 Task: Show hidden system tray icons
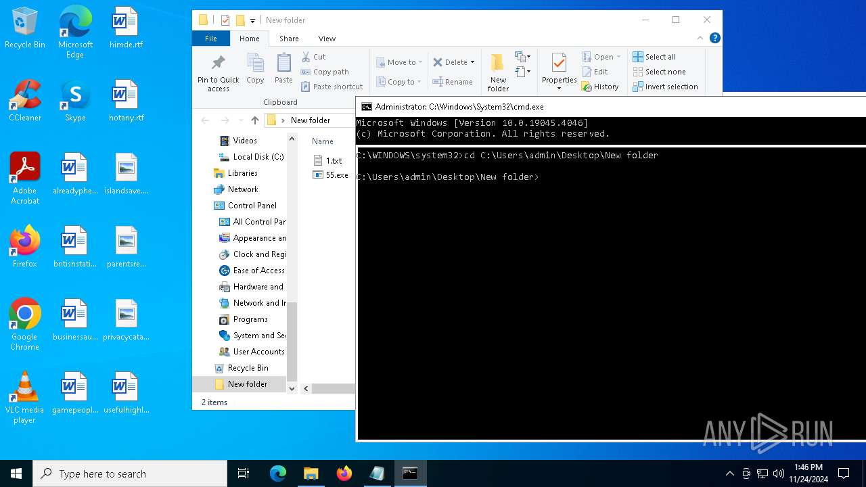pos(729,473)
